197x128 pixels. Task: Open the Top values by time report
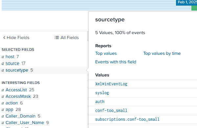[x=162, y=53]
